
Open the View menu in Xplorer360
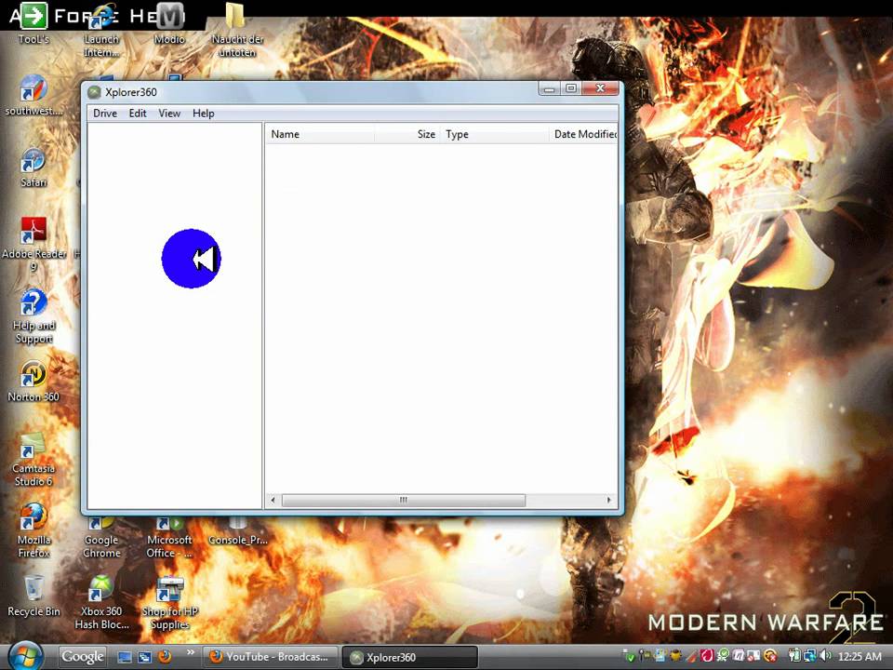pyautogui.click(x=169, y=114)
